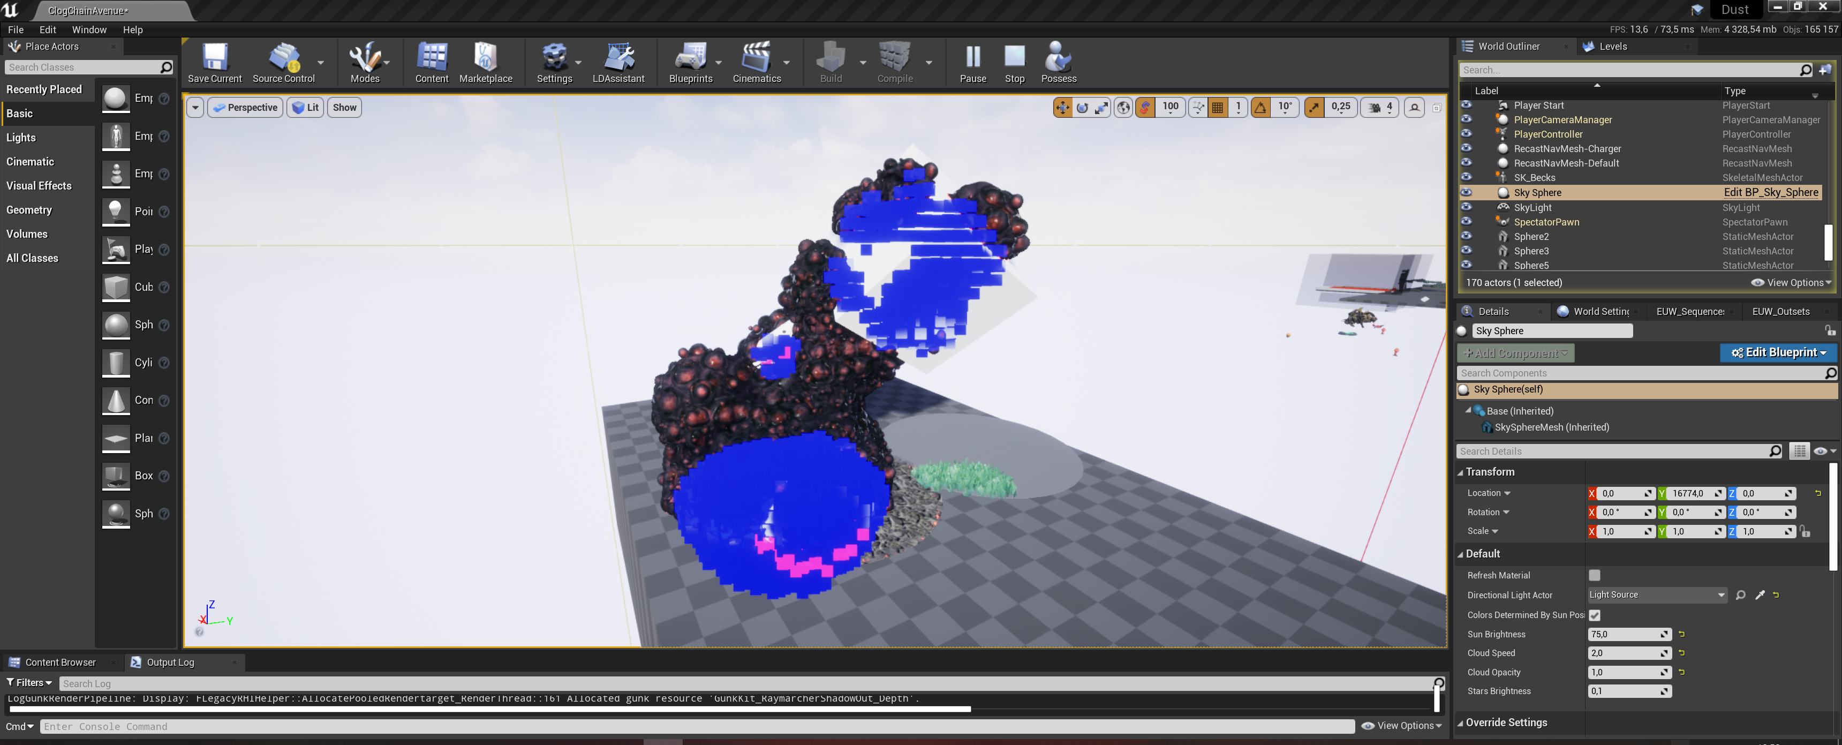Switch to the World Settings tab
The height and width of the screenshot is (745, 1842).
[x=1601, y=312]
